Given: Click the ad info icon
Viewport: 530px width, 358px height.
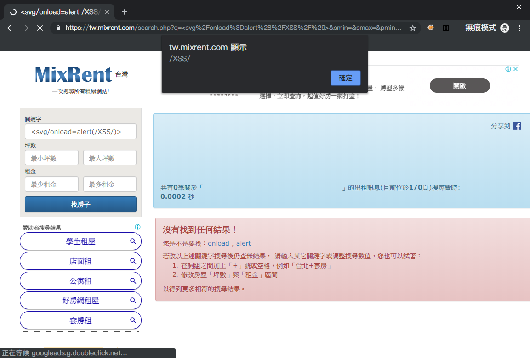Looking at the screenshot, I should click(x=508, y=69).
